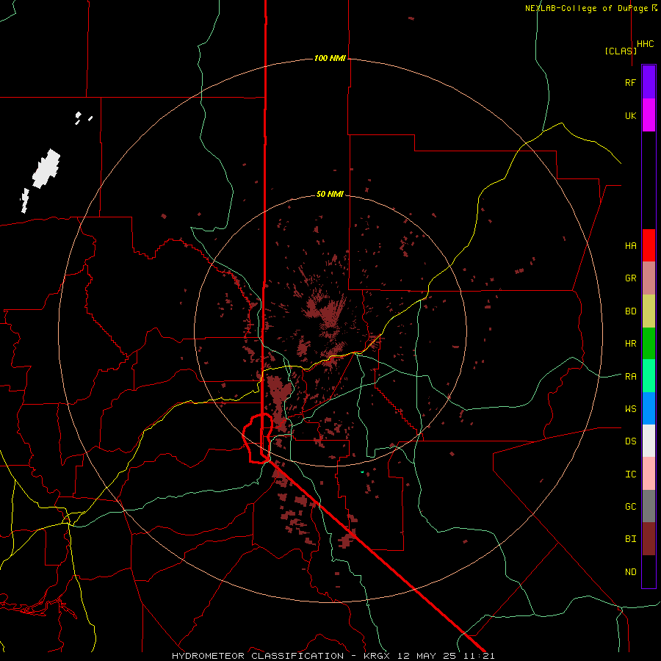Viewport: 661px width, 661px height.
Task: Click the small white echo near the top left
Action: (x=78, y=115)
